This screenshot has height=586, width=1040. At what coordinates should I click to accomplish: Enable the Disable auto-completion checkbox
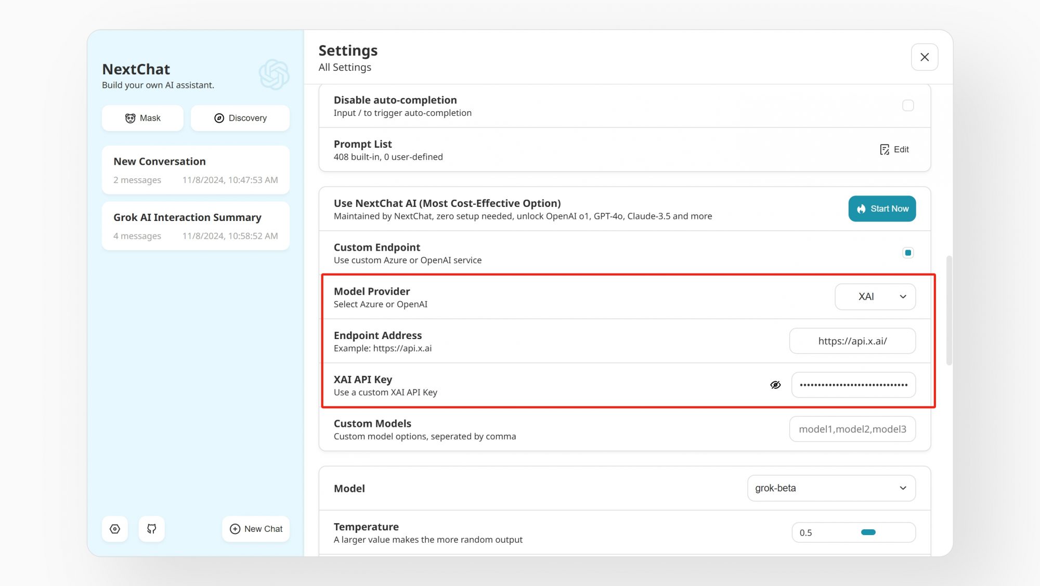click(908, 106)
